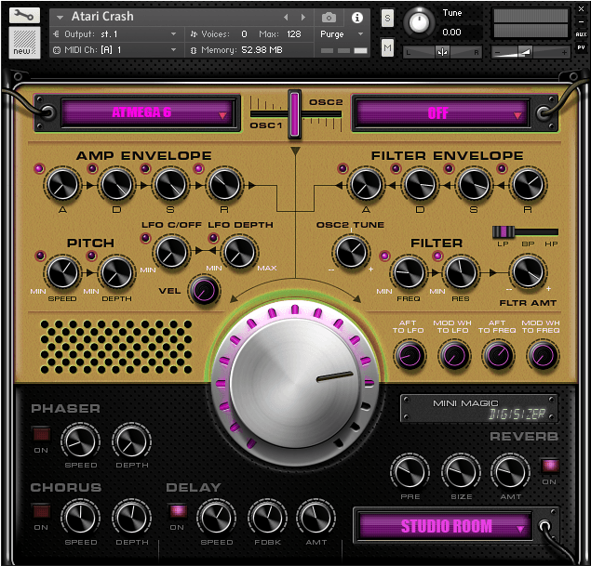Expand the Output st. 1 dropdown
The image size is (591, 566).
point(173,34)
